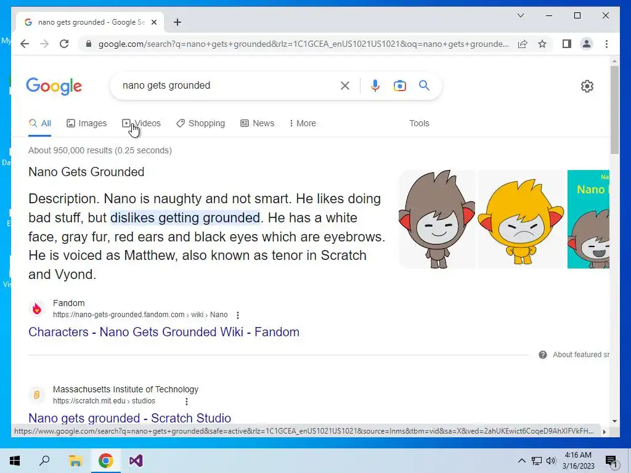Click the 'About 950,000 results' text
This screenshot has width=631, height=473.
pos(100,150)
